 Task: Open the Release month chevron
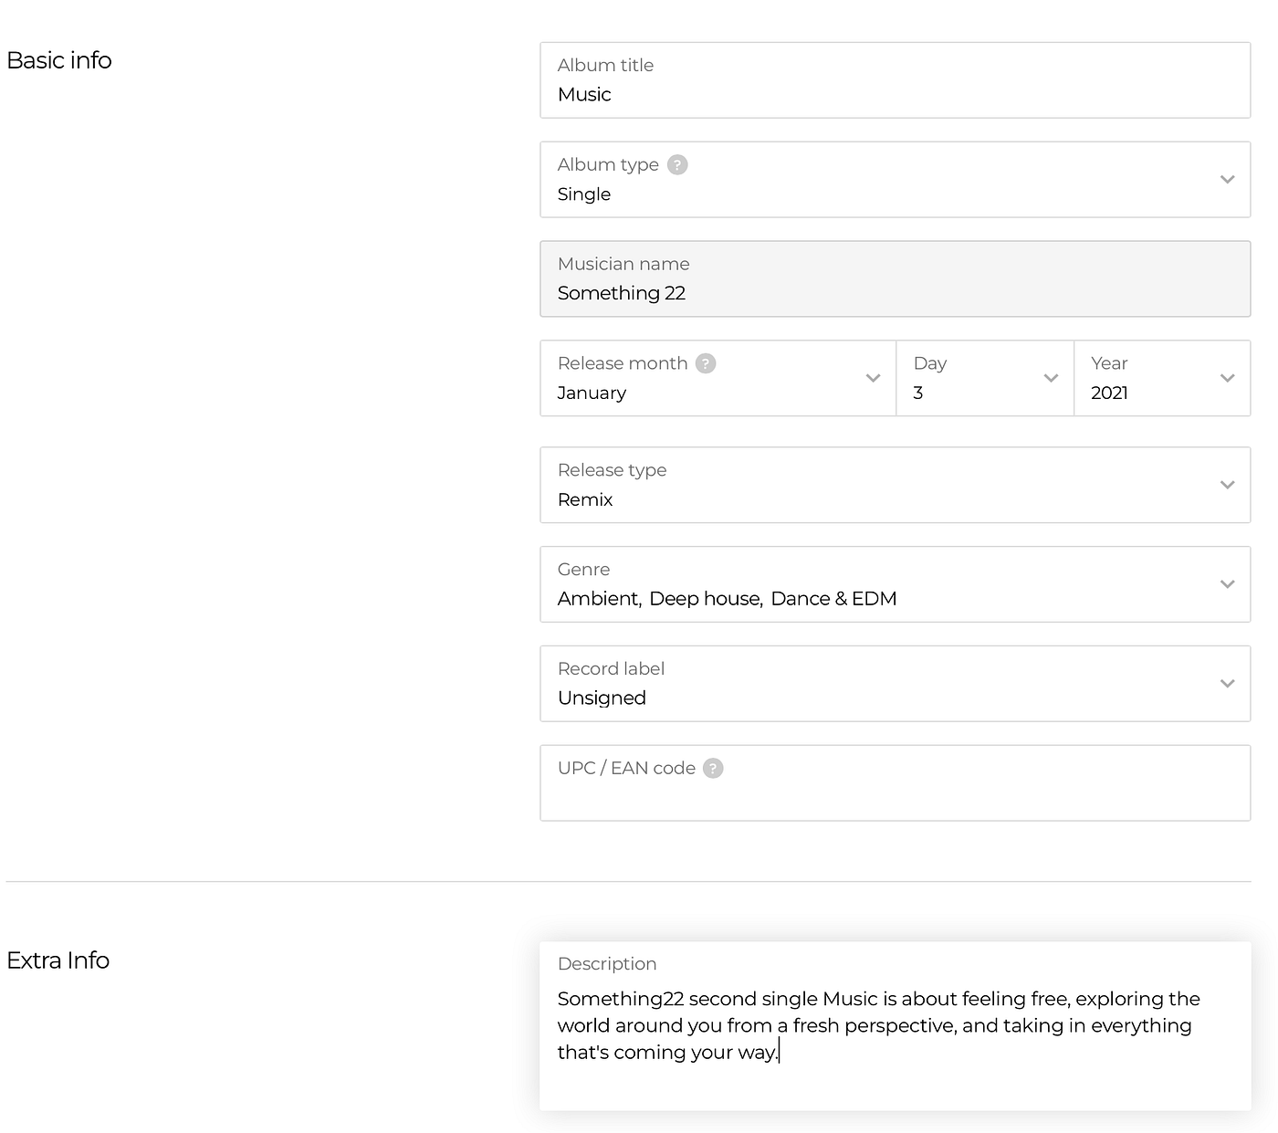point(873,378)
